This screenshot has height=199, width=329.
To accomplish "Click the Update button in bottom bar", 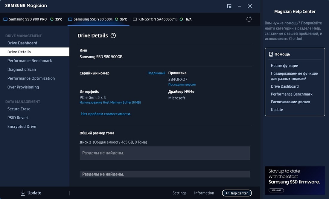I will [x=31, y=193].
